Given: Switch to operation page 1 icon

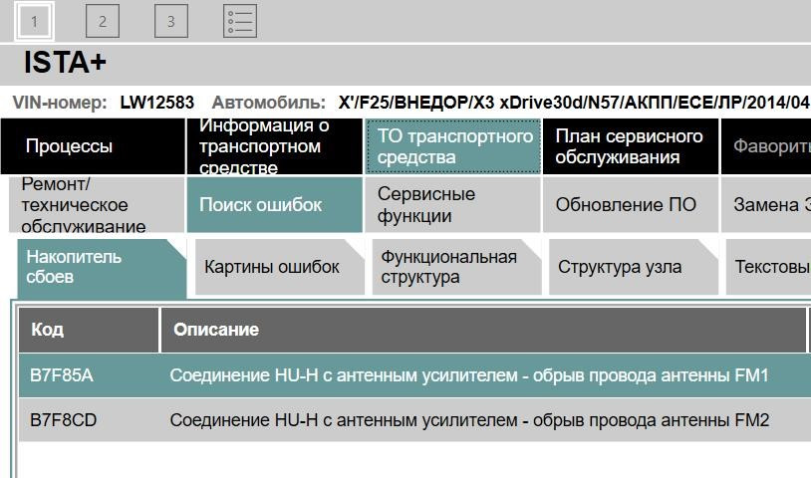Looking at the screenshot, I should point(34,21).
